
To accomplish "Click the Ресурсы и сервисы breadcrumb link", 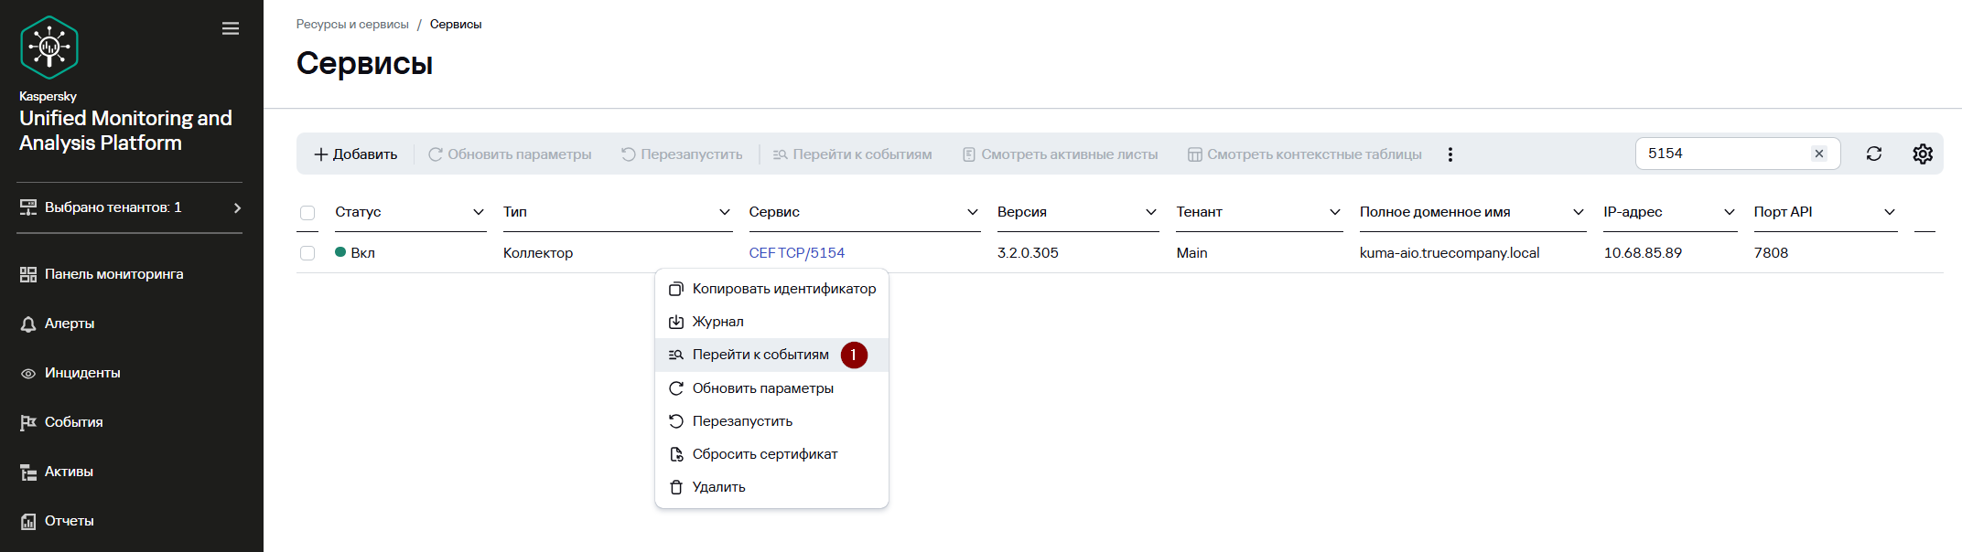I will point(352,25).
